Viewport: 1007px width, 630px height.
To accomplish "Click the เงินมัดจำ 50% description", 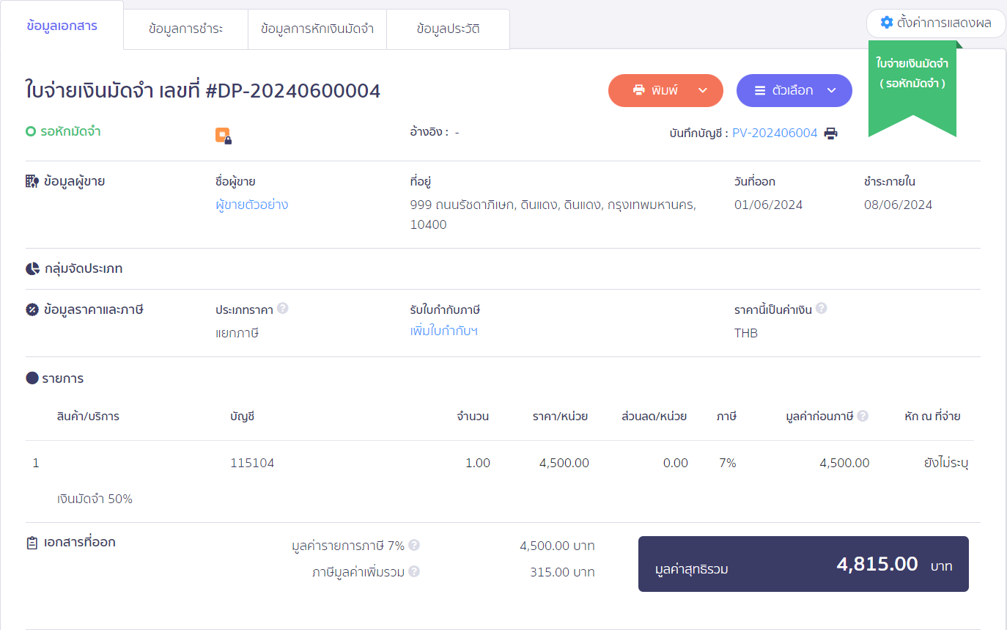I will point(95,499).
